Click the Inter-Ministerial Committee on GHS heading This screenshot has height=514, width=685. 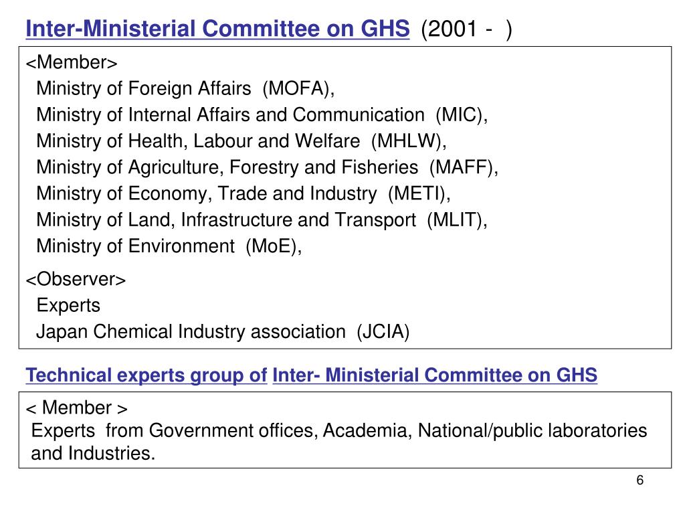(217, 29)
